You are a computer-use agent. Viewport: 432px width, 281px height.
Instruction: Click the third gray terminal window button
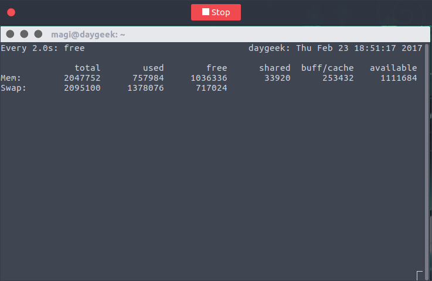[38, 34]
